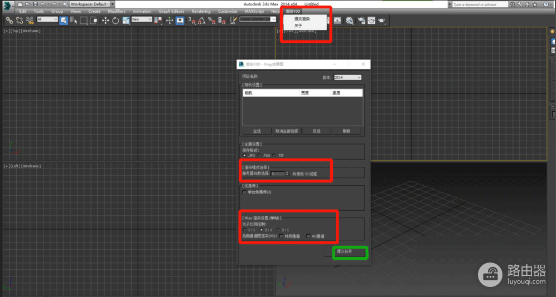Click the Type a keyword or phrase search box
The image size is (556, 297).
point(480,4)
